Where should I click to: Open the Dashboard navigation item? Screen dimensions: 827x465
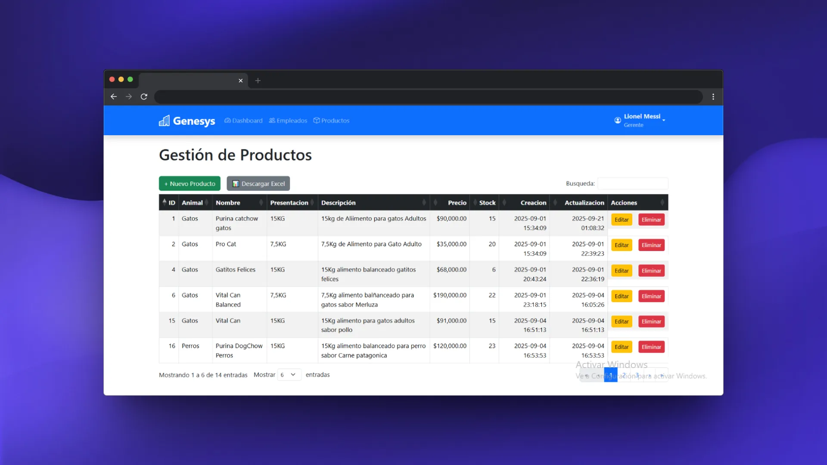coord(243,121)
